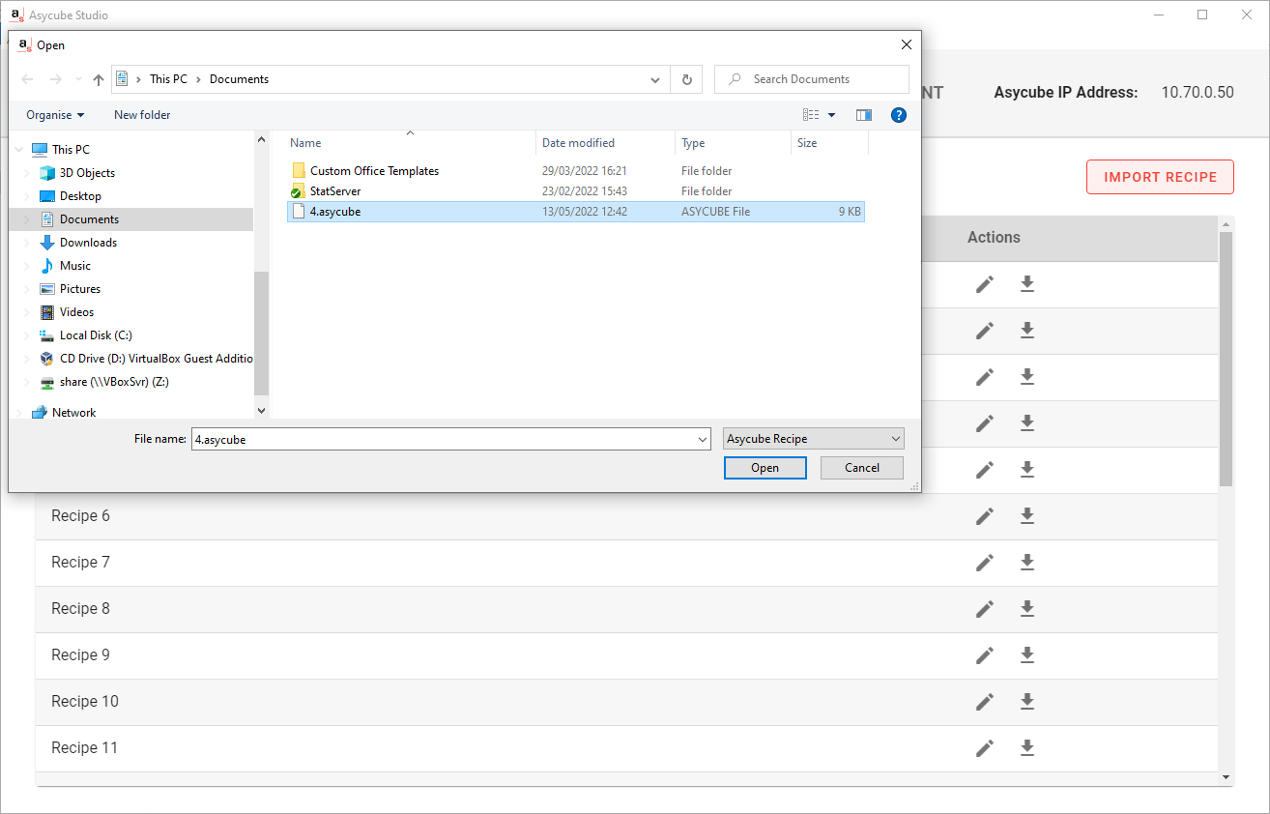Screen dimensions: 1270x814
Task: Expand the File name history dropdown
Action: click(703, 440)
